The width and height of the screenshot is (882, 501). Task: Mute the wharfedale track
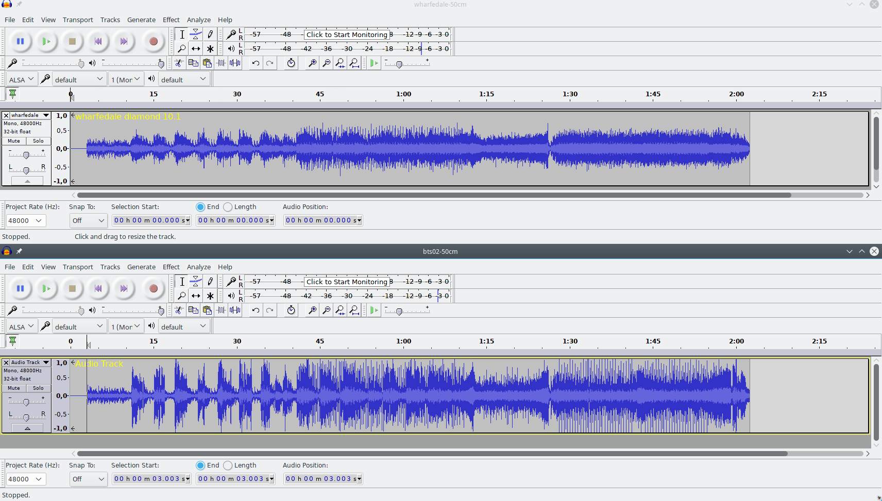click(x=14, y=141)
